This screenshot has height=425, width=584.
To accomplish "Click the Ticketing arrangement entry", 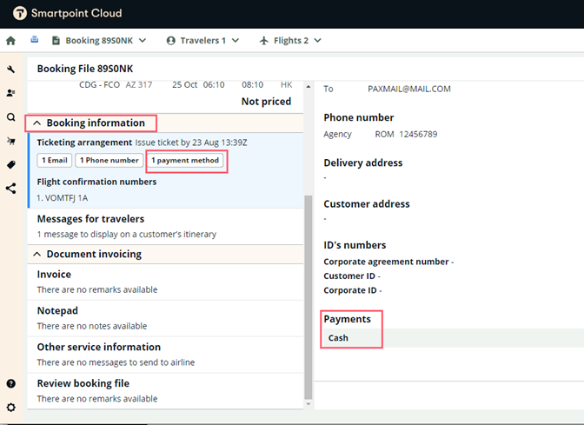I will coord(142,143).
